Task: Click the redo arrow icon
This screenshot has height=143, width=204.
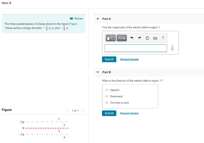Action: click(x=140, y=38)
